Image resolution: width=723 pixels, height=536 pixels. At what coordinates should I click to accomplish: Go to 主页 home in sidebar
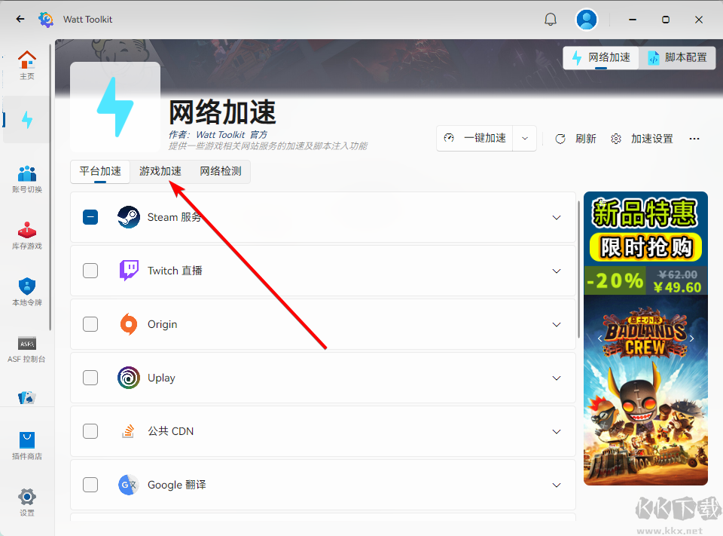coord(27,65)
